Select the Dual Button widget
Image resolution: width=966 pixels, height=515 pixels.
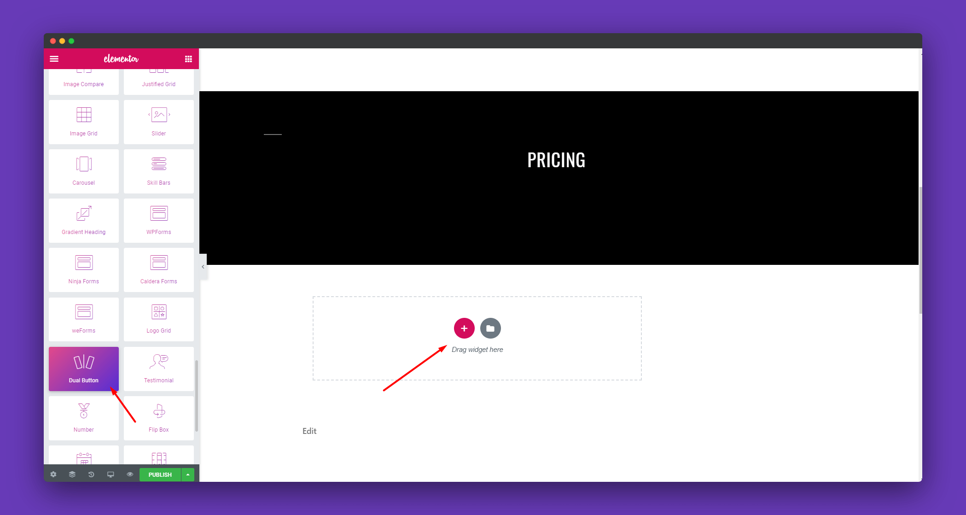83,368
